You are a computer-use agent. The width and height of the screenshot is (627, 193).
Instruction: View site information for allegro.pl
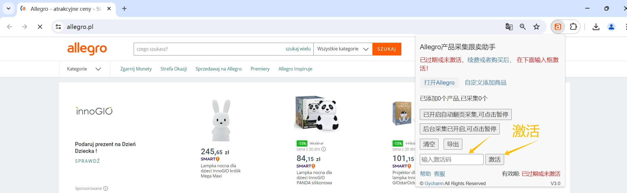58,27
